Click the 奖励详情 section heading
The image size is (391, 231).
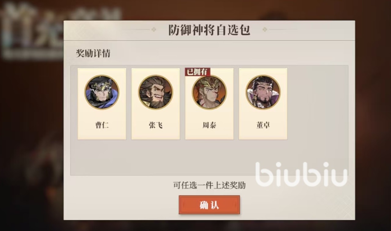click(93, 53)
